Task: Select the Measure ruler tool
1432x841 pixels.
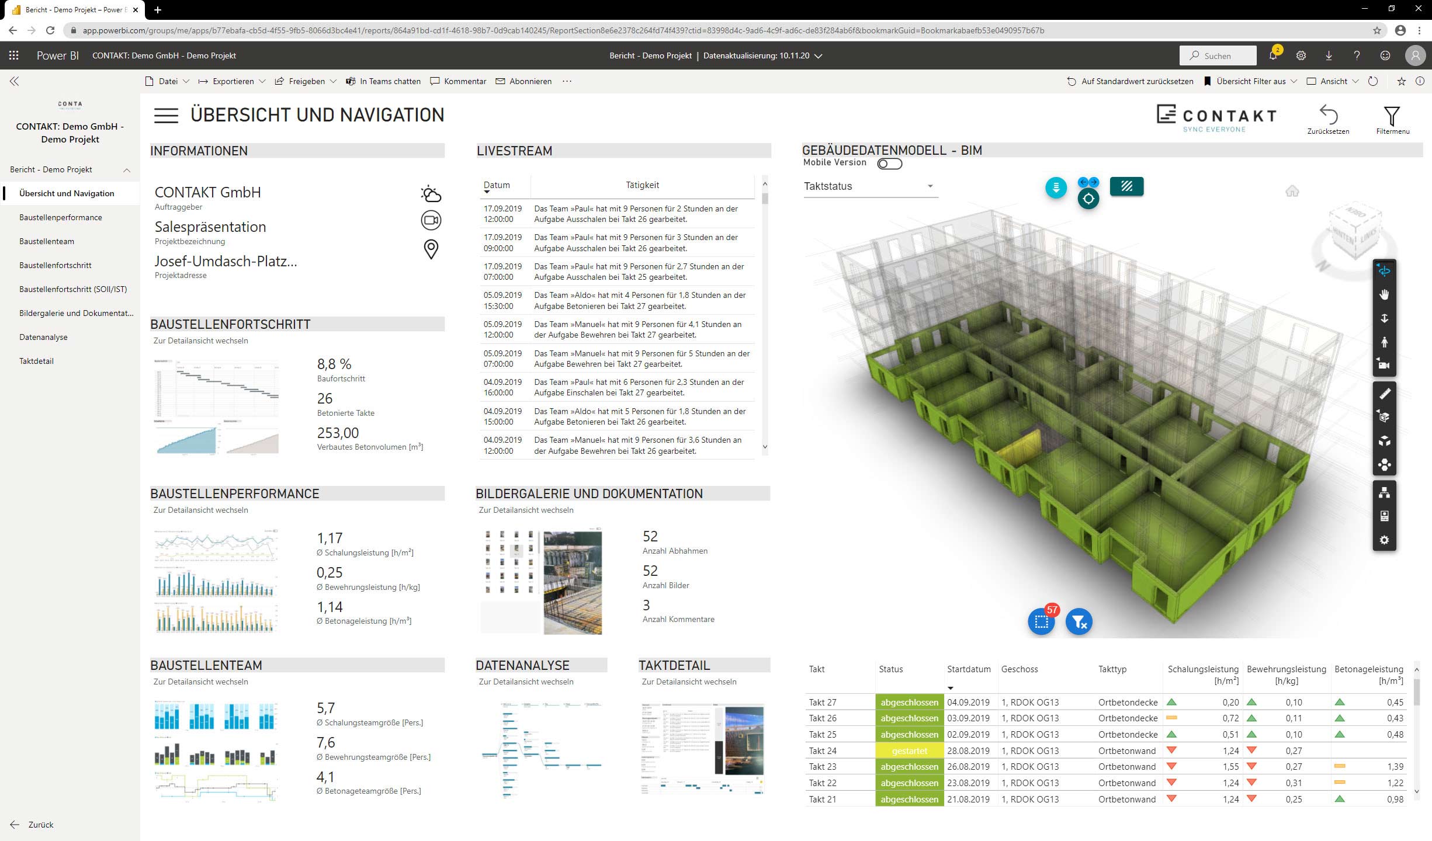Action: pyautogui.click(x=1384, y=394)
